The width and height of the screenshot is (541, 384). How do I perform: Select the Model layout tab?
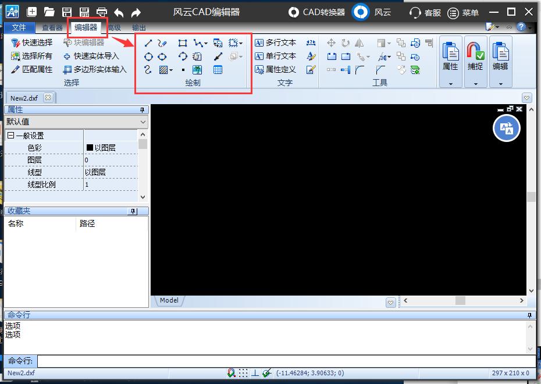point(169,300)
